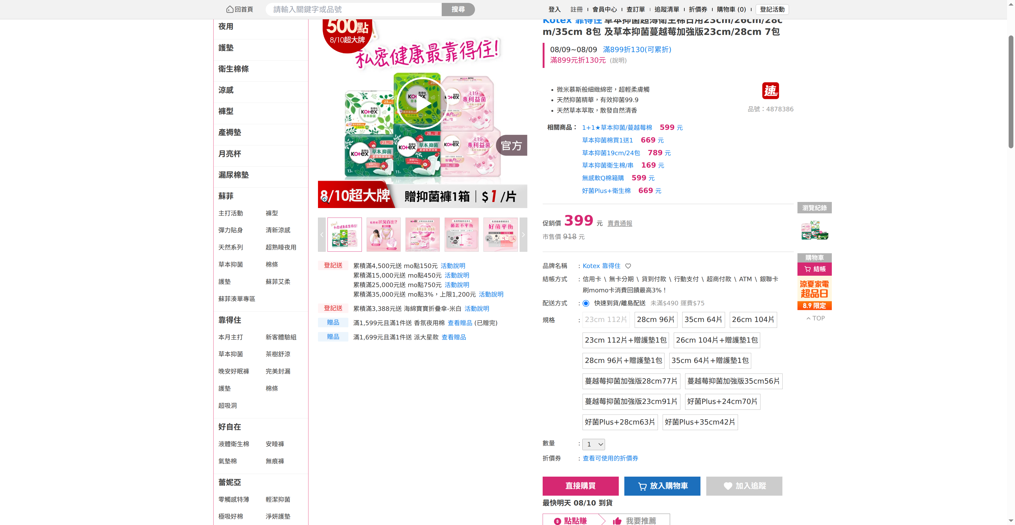The height and width of the screenshot is (525, 1015).
Task: Choose 蔓越莓抑菌加強版28cm77片 option
Action: coord(631,381)
